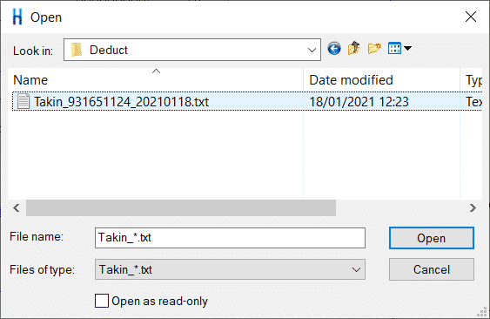This screenshot has width=490, height=319.
Task: Click the H application icon in title bar
Action: click(x=17, y=17)
